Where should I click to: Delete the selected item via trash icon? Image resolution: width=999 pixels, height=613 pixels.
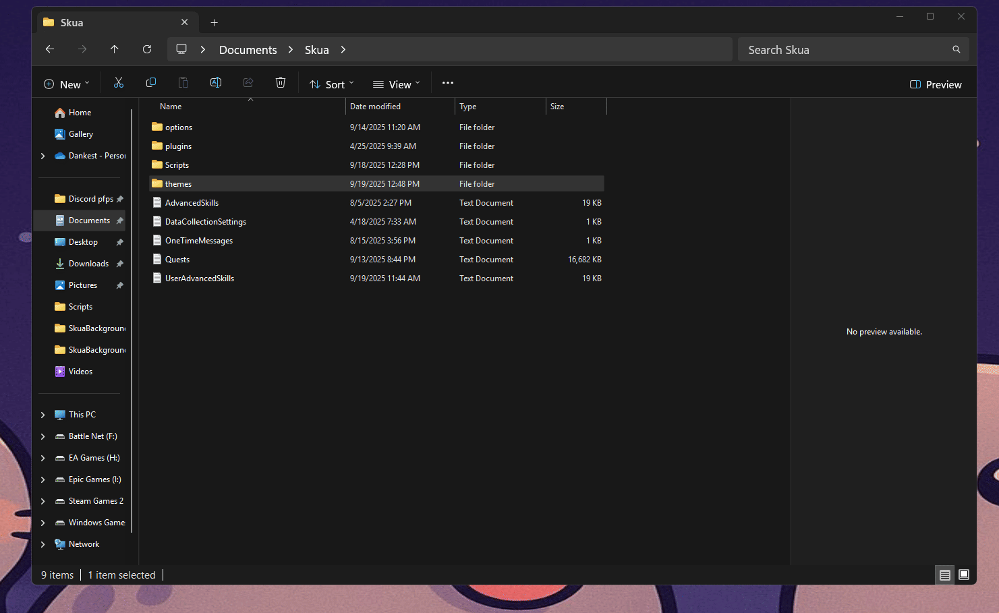(x=281, y=83)
